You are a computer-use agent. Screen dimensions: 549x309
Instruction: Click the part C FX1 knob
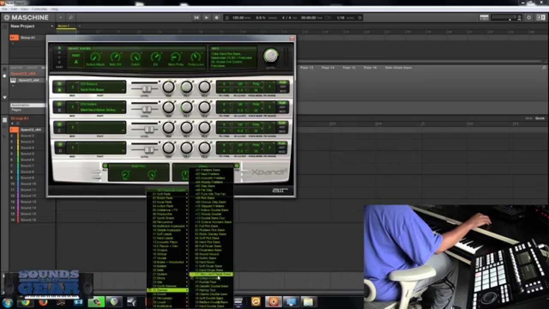pos(187,127)
